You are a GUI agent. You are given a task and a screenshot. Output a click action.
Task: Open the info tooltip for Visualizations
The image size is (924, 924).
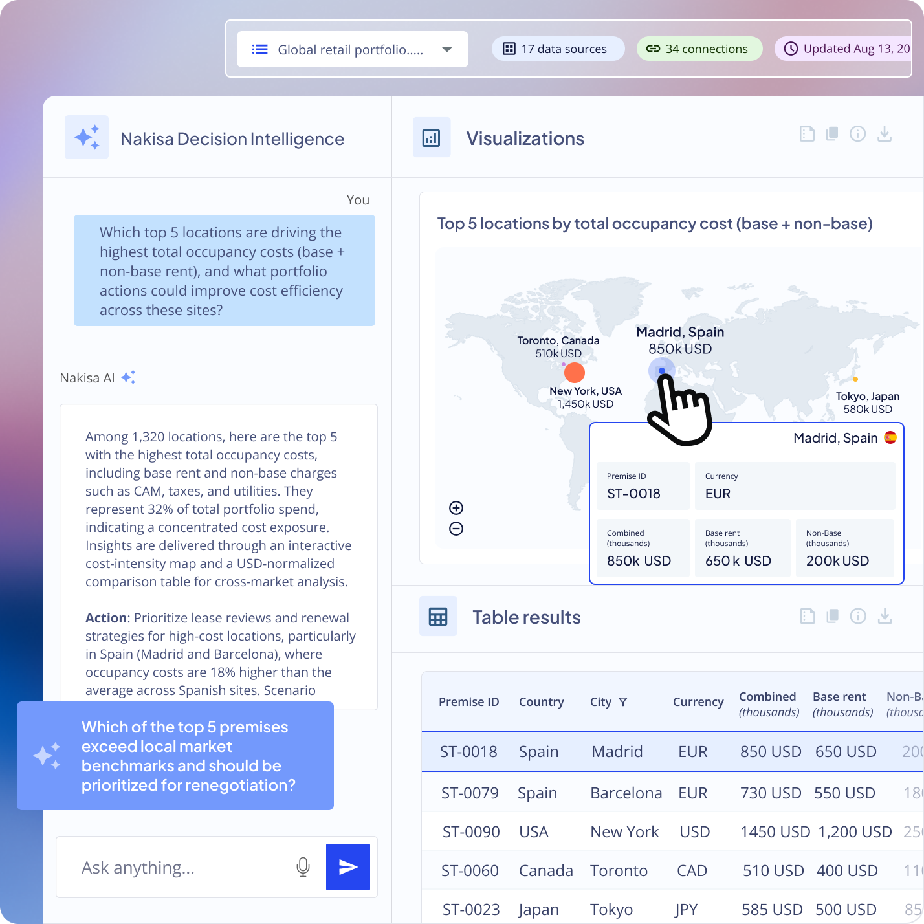coord(858,134)
